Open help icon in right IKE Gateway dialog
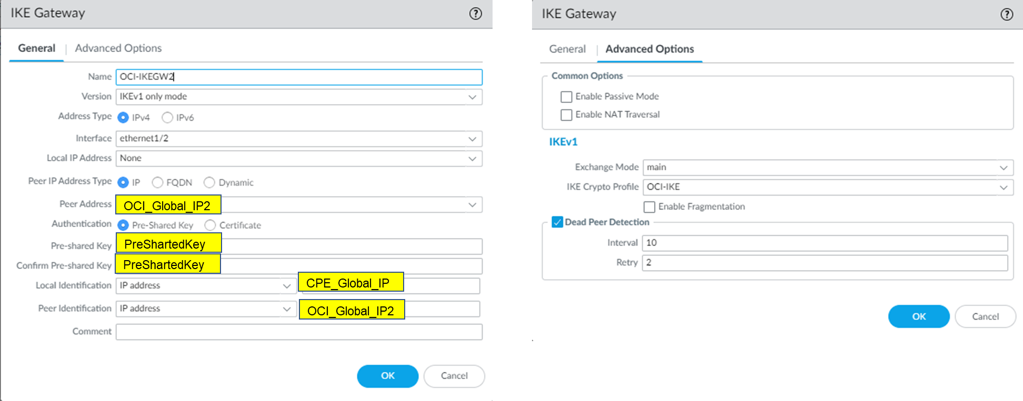This screenshot has height=401, width=1023. click(x=1006, y=14)
